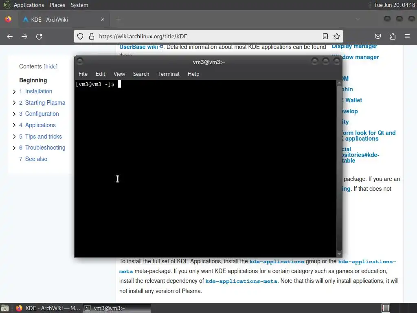Go to 7 See also link
Image resolution: width=417 pixels, height=313 pixels.
33,159
